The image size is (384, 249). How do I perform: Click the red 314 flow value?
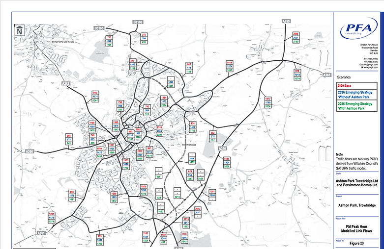coord(144,35)
